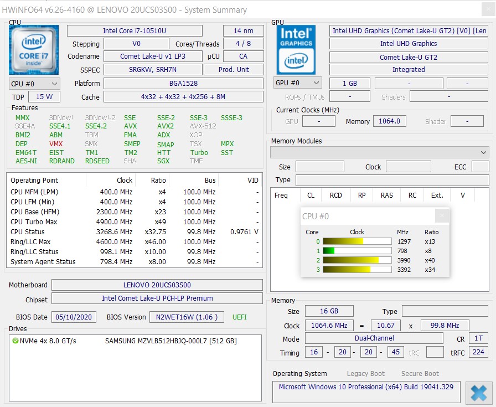
Task: Click the memory module ECC field
Action: 480,167
